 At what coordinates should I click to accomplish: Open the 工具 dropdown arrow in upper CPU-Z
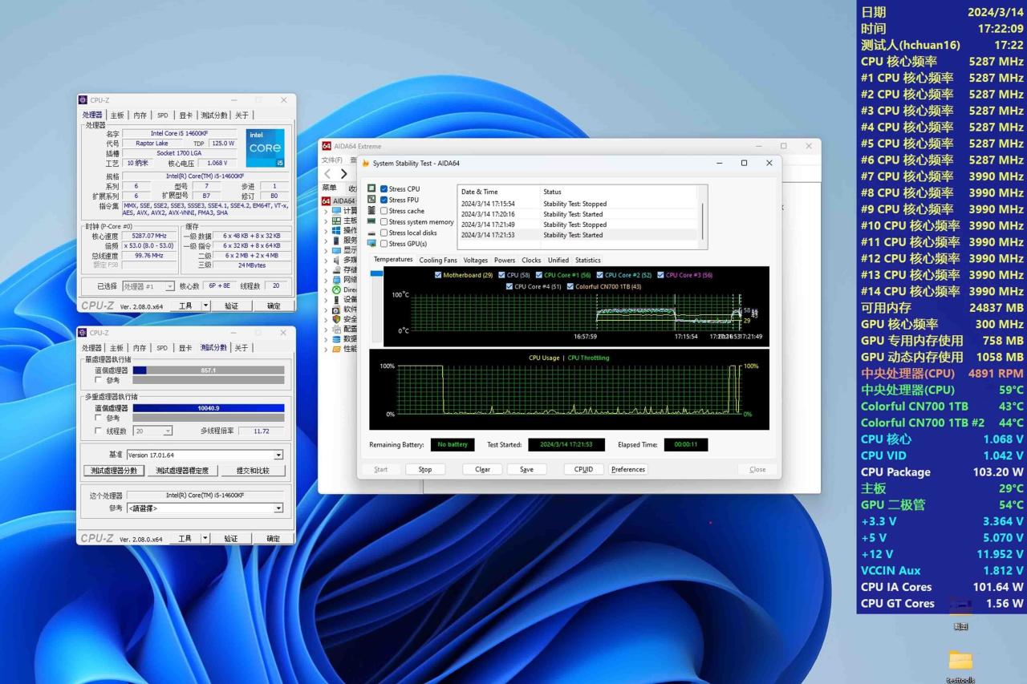tap(205, 306)
